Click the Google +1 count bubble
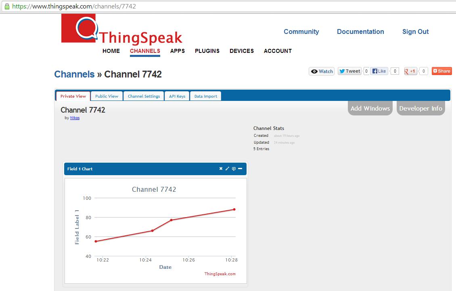456x291 pixels. tap(424, 71)
